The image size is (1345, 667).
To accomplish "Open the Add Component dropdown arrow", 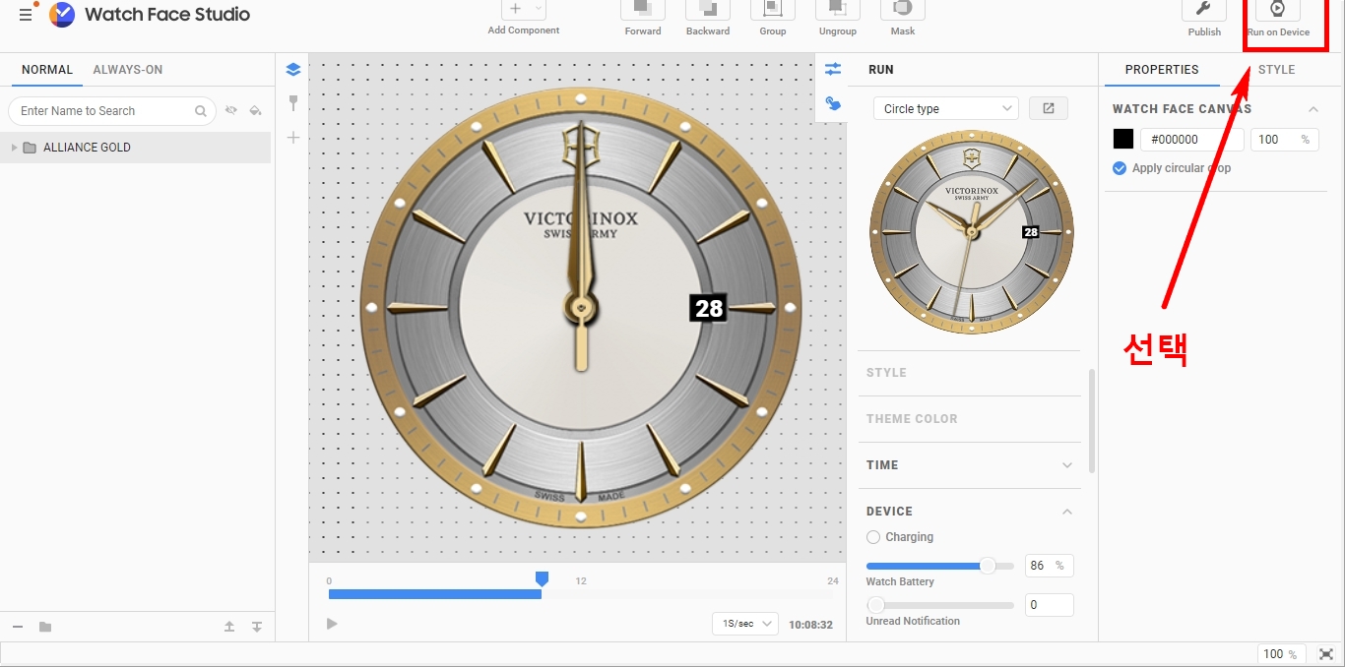I will [x=539, y=9].
